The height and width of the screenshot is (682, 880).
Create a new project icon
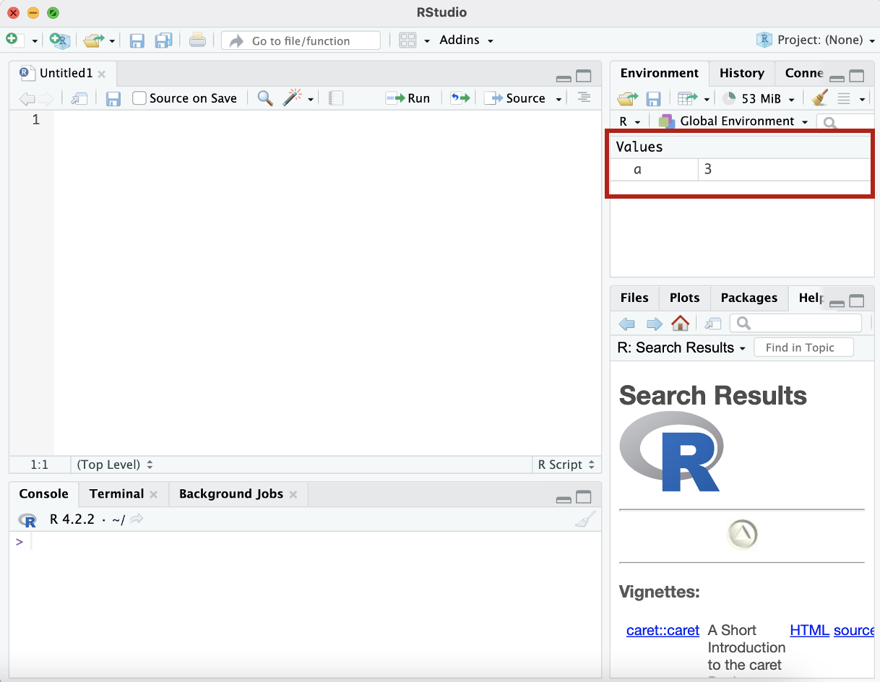pos(60,40)
